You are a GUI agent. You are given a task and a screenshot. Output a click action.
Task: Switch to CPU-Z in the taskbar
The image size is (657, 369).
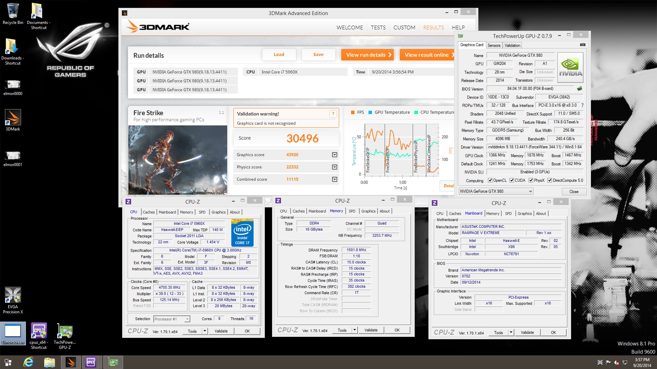[x=91, y=362]
